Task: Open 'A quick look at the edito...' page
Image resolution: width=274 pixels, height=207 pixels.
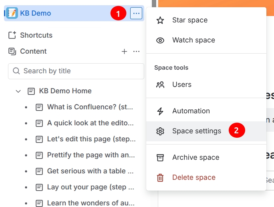Action: coord(91,123)
